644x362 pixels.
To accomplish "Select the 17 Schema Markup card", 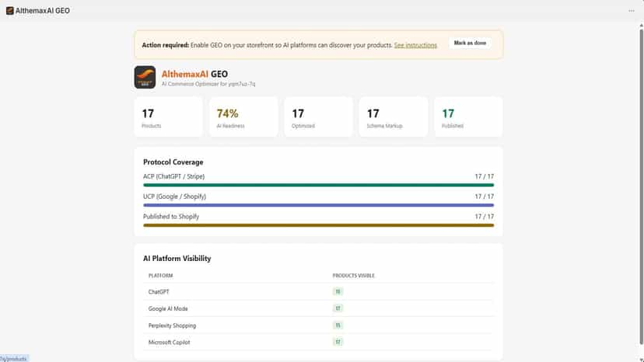I will click(394, 117).
